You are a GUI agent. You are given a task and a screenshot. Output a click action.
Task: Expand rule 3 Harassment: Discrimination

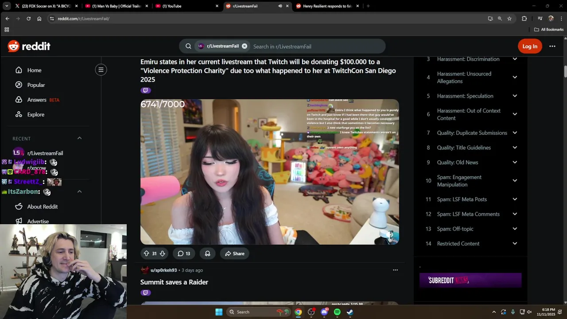515,59
